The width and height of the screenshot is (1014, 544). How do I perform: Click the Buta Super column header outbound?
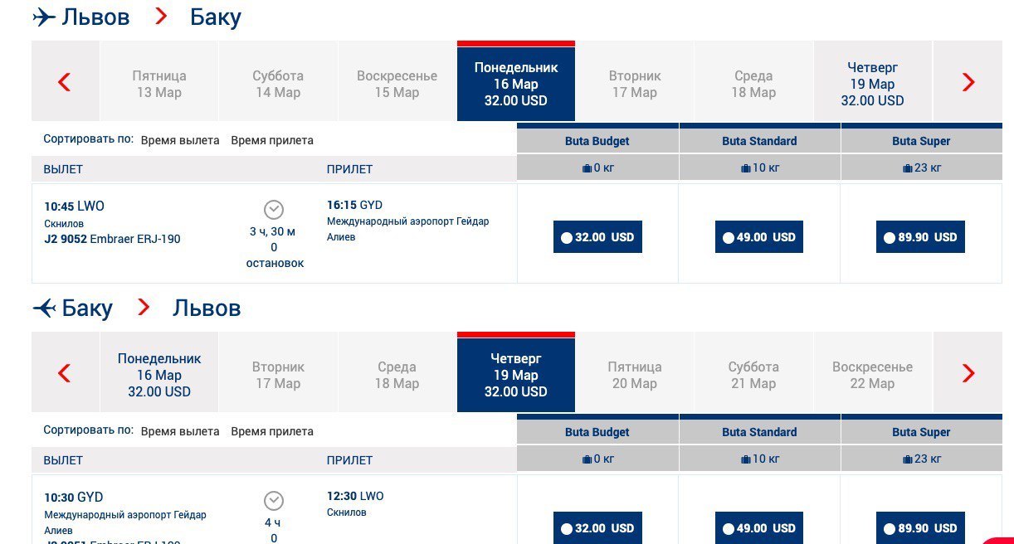tap(921, 141)
